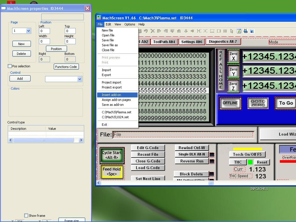The height and width of the screenshot is (222, 296).
Task: Choose Insert add-on from File menu
Action: click(117, 95)
